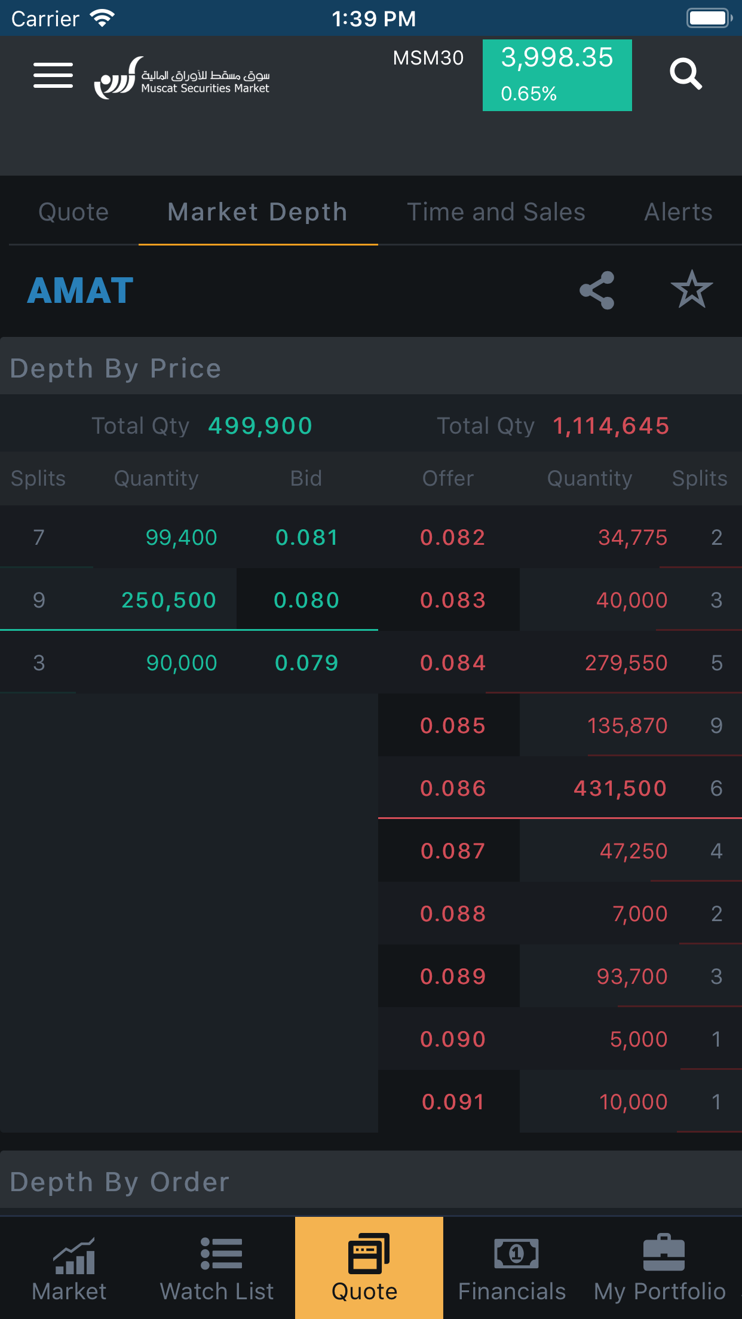
Task: Select the Market Depth tab
Action: (x=257, y=212)
